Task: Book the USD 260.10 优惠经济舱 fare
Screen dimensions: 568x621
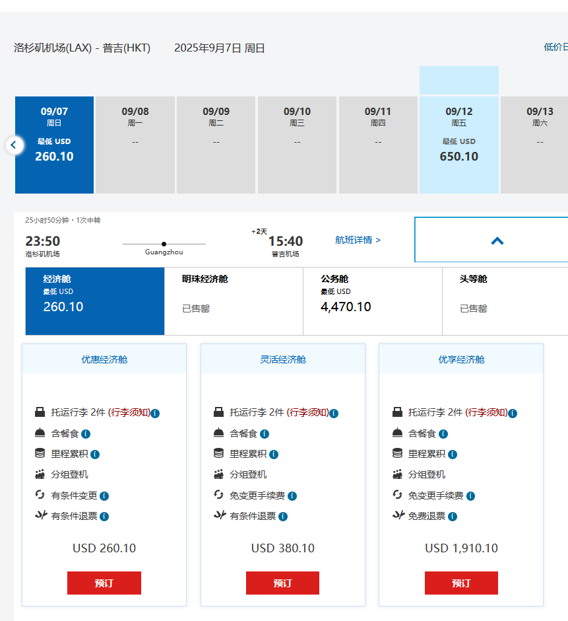Action: (104, 583)
